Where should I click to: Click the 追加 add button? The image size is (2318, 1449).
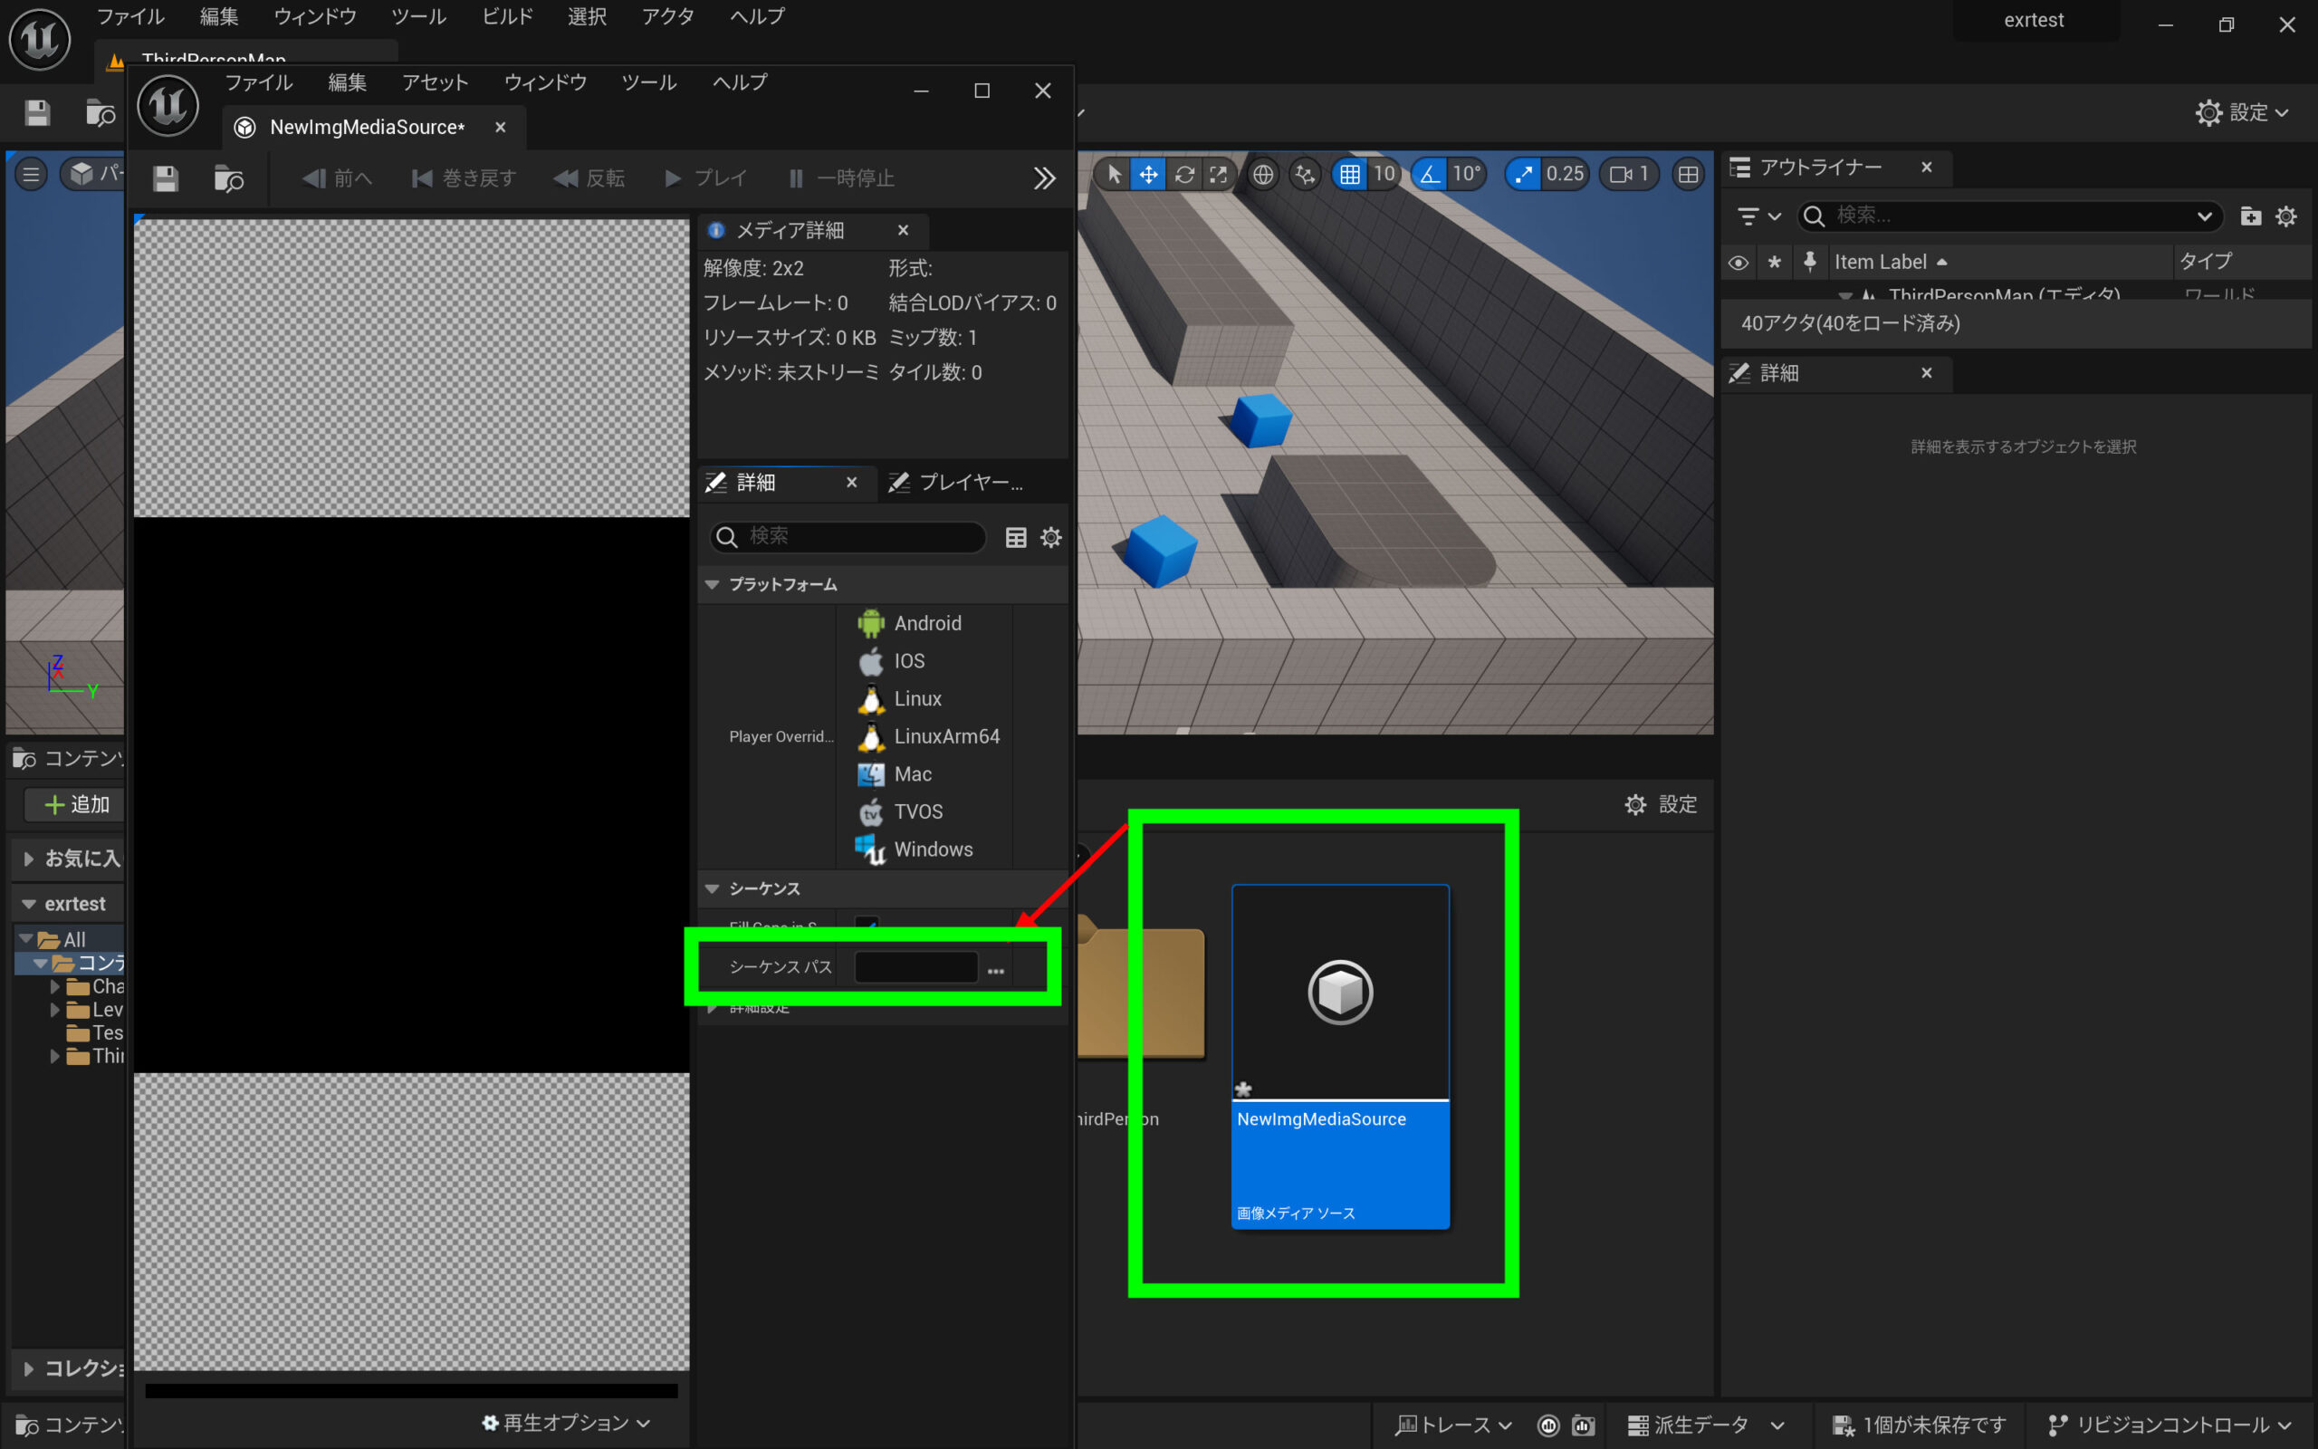coord(77,804)
